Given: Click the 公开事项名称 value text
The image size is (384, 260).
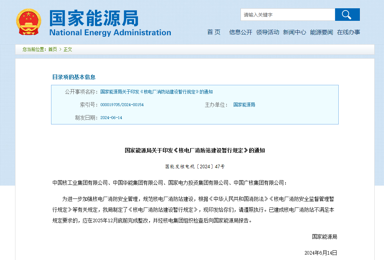Looking at the screenshot, I should pyautogui.click(x=156, y=92).
